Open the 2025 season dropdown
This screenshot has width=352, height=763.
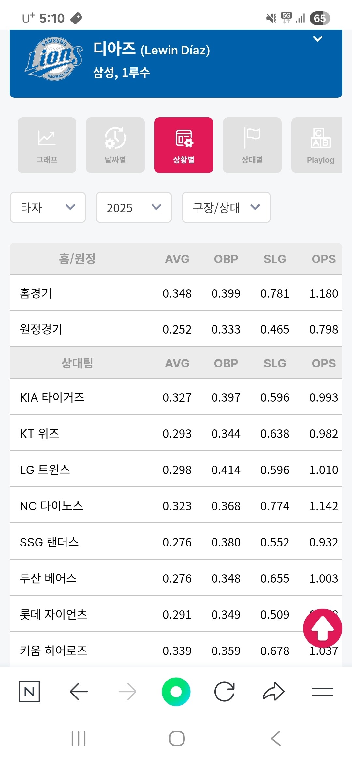tap(134, 207)
